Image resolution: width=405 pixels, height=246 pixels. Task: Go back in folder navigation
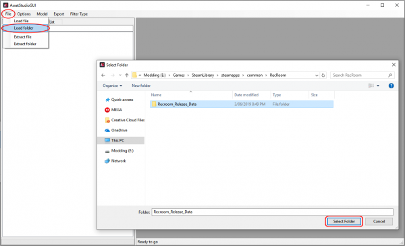click(103, 75)
